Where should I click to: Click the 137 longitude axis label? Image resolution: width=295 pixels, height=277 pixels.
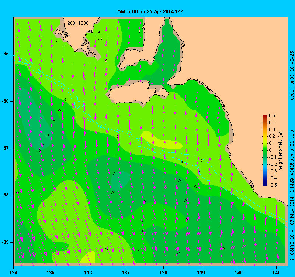[126, 273]
